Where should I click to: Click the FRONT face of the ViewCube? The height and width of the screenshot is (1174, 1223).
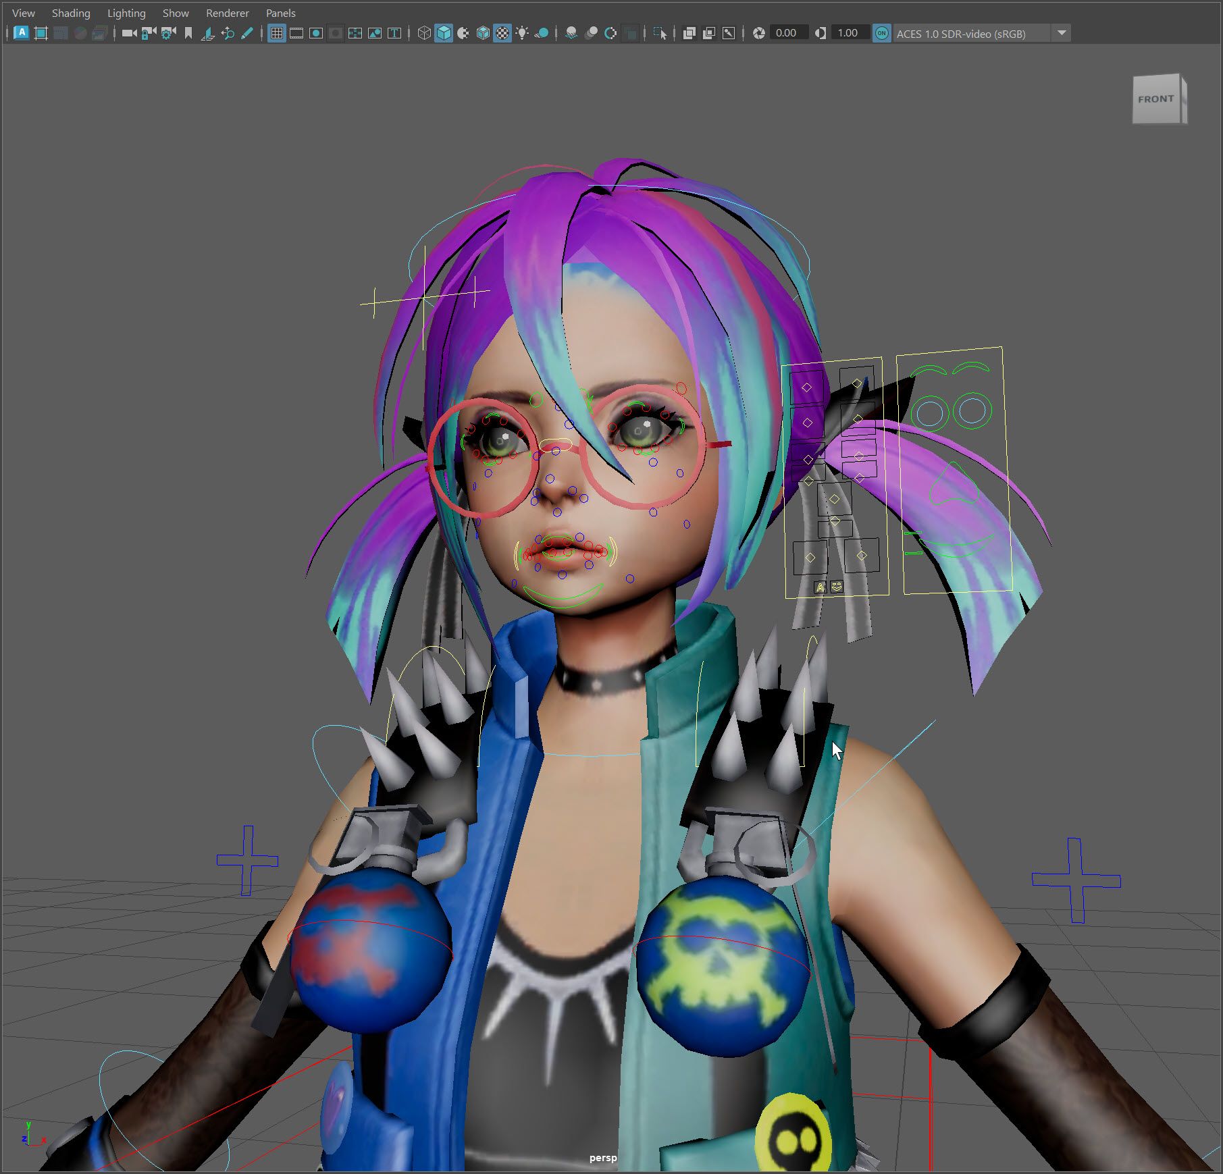[1155, 99]
